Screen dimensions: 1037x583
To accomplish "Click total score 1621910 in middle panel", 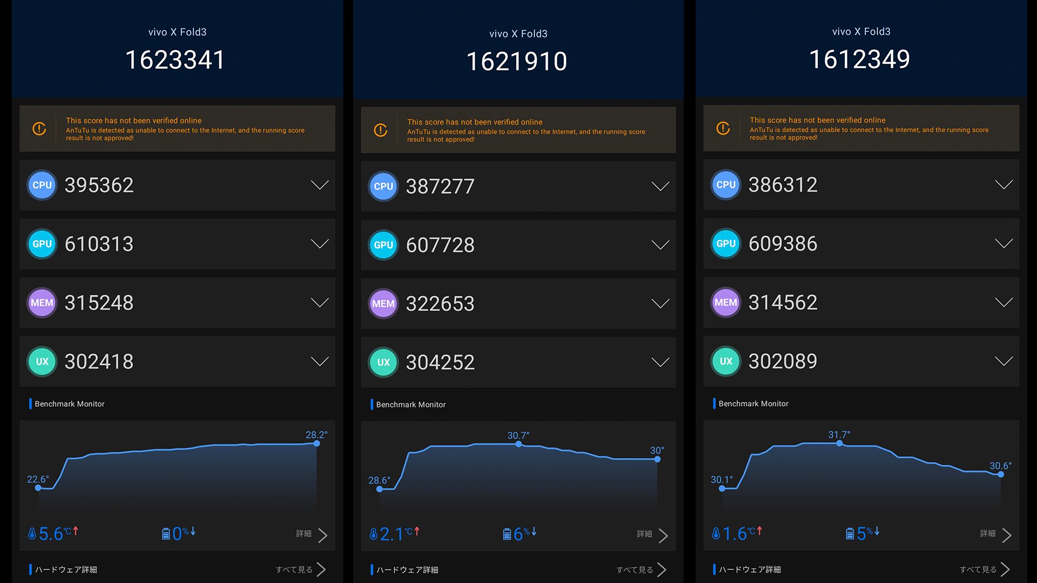I will click(516, 62).
